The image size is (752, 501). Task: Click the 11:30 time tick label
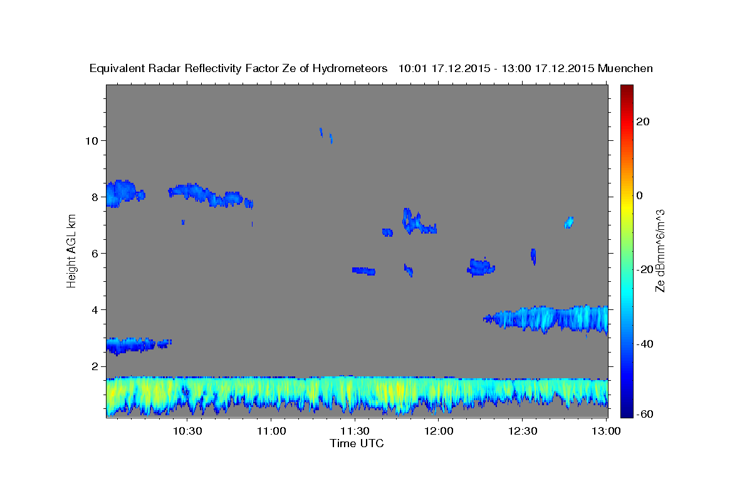355,431
